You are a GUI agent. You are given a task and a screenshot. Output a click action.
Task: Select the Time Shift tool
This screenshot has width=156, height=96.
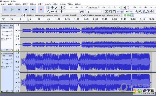[x=52, y=12]
